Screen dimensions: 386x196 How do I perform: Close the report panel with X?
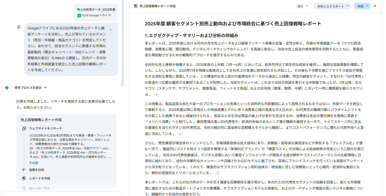coord(375,6)
